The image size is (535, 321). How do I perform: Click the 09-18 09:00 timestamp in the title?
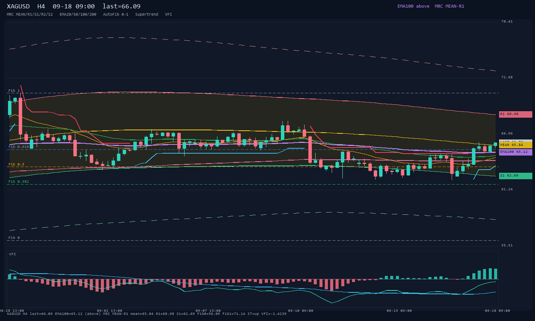pyautogui.click(x=74, y=6)
